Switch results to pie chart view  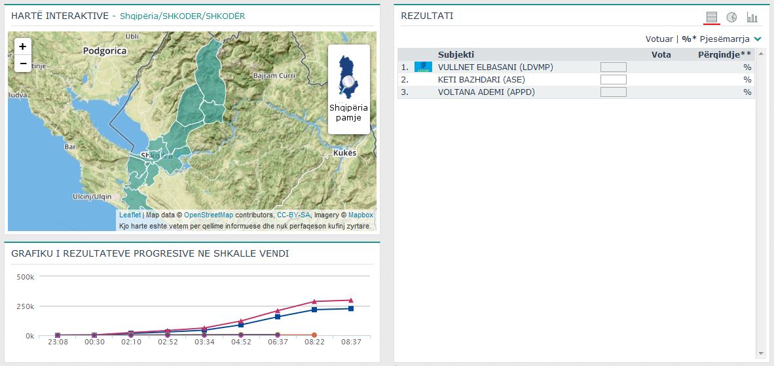pos(731,17)
